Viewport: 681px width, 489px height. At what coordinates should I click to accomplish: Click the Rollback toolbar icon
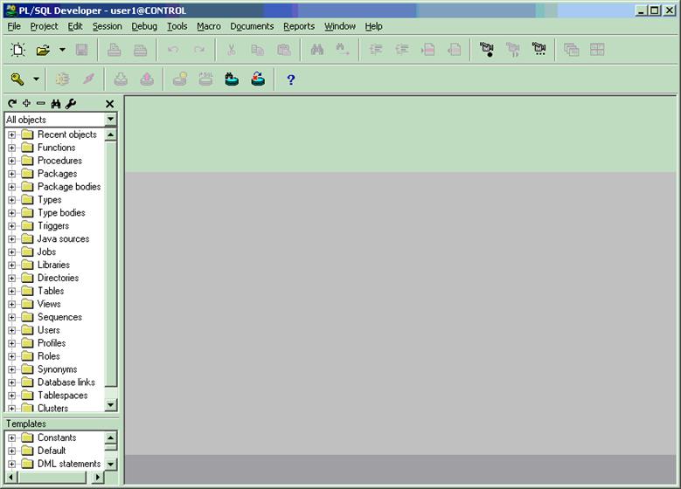(x=258, y=79)
